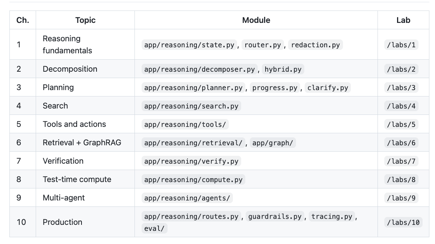Click the app/reasoning/agents/ path
435x244 pixels.
coord(187,198)
